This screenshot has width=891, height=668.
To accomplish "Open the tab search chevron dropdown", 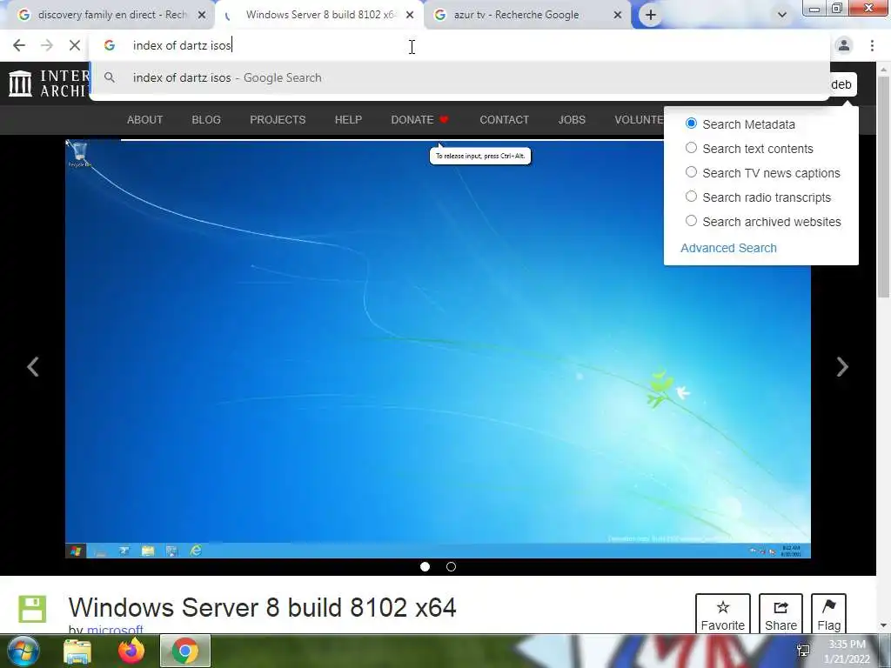I will [x=782, y=15].
